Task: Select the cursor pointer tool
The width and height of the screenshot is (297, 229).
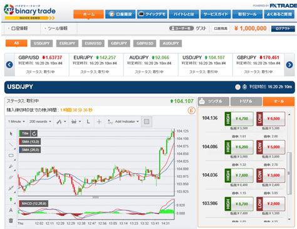Action: pos(11,134)
